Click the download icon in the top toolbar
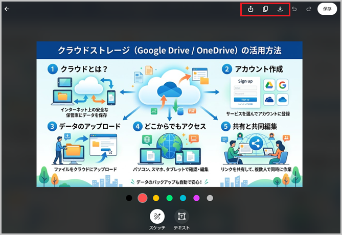The image size is (342, 235). pyautogui.click(x=280, y=9)
